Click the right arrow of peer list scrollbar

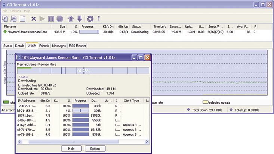tap(147, 141)
